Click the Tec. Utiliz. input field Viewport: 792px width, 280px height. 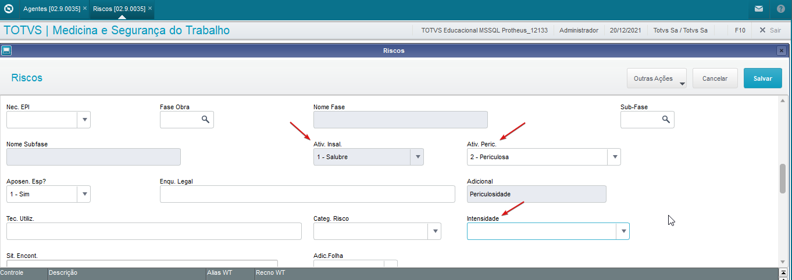click(x=154, y=231)
